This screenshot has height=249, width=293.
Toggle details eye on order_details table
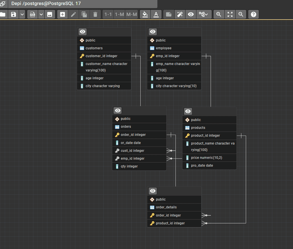pos(153,191)
